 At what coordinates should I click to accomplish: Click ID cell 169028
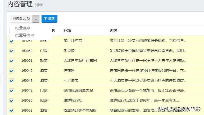point(27,111)
